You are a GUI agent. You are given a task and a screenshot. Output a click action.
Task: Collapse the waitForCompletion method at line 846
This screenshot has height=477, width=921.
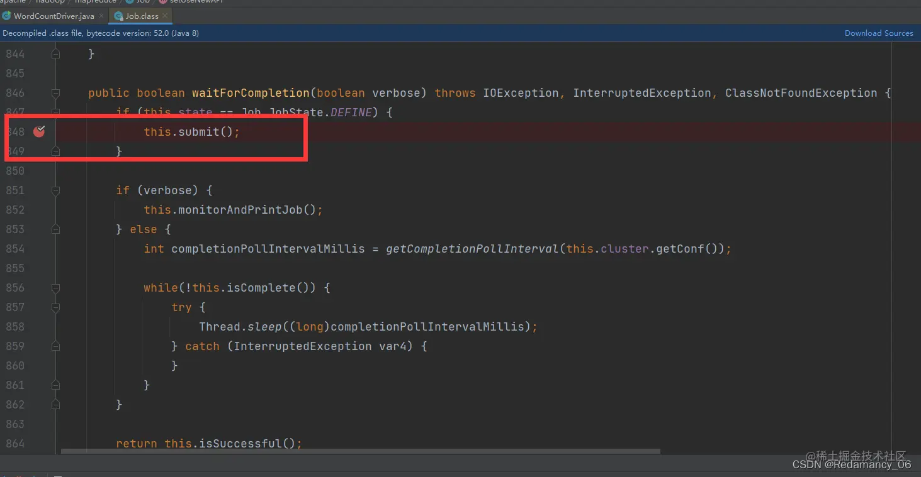click(x=55, y=93)
